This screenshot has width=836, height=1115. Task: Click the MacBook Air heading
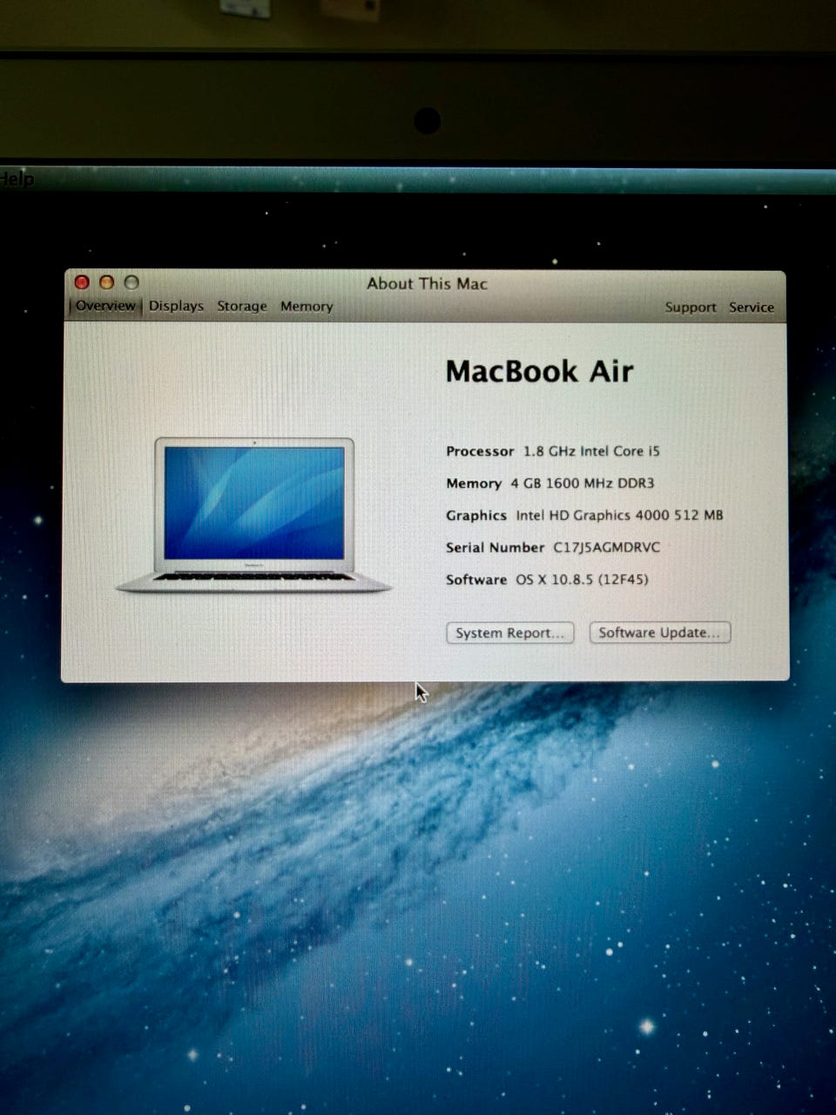(539, 371)
